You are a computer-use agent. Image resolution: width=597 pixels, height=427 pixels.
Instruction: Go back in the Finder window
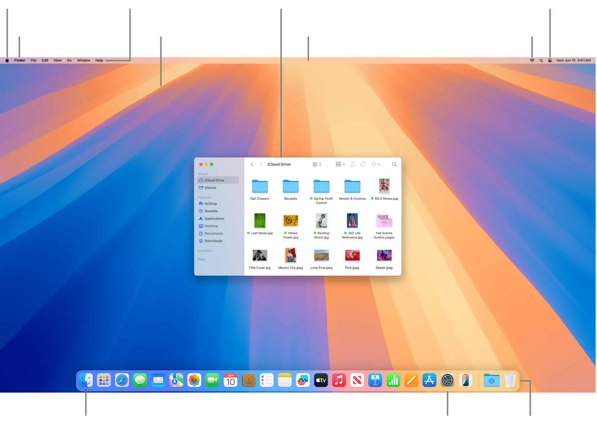(x=252, y=164)
